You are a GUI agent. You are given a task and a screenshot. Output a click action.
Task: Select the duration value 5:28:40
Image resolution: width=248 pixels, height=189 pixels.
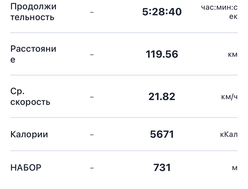(162, 12)
